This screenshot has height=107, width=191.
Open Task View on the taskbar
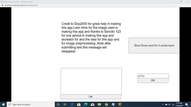coord(65,105)
